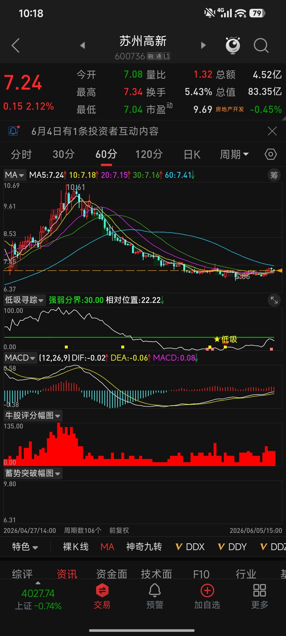The image size is (286, 636).
Task: Tap the 筹 chip distribution button
Action: pyautogui.click(x=274, y=175)
